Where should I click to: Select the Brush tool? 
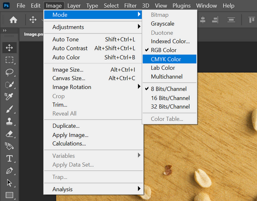(x=9, y=109)
